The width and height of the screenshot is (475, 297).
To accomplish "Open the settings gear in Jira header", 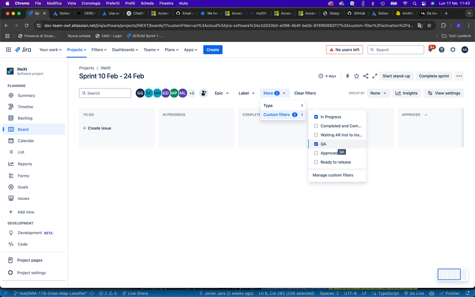I will [x=453, y=50].
